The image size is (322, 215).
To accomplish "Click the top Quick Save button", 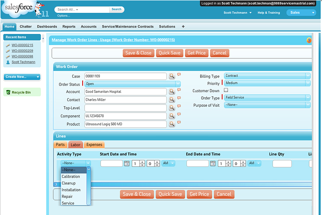I will [x=170, y=53].
